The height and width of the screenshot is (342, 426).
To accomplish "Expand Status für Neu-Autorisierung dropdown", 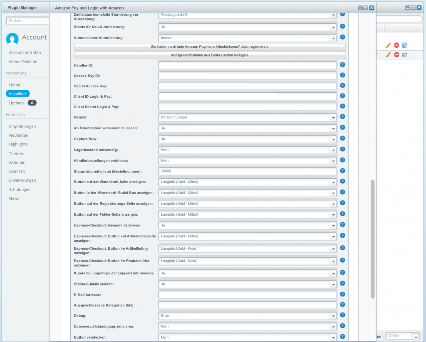I will coord(333,27).
